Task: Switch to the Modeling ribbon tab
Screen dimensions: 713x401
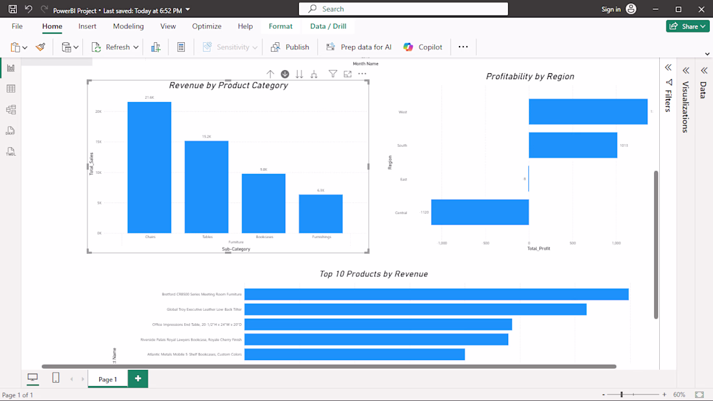Action: click(x=128, y=27)
